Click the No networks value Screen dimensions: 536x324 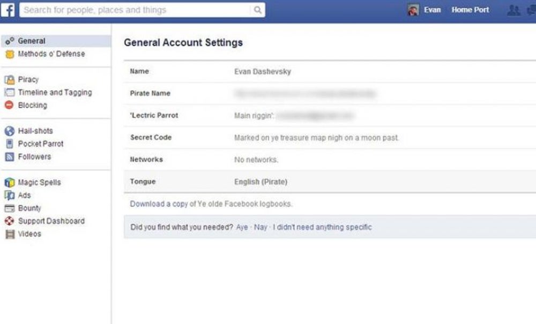click(x=256, y=160)
